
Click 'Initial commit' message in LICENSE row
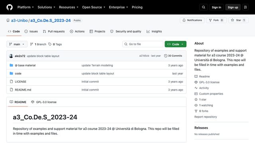coord(90,81)
